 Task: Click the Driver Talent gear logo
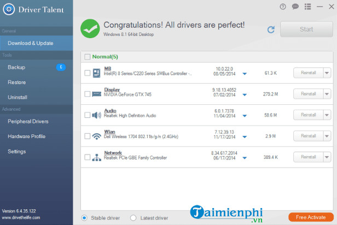point(9,9)
